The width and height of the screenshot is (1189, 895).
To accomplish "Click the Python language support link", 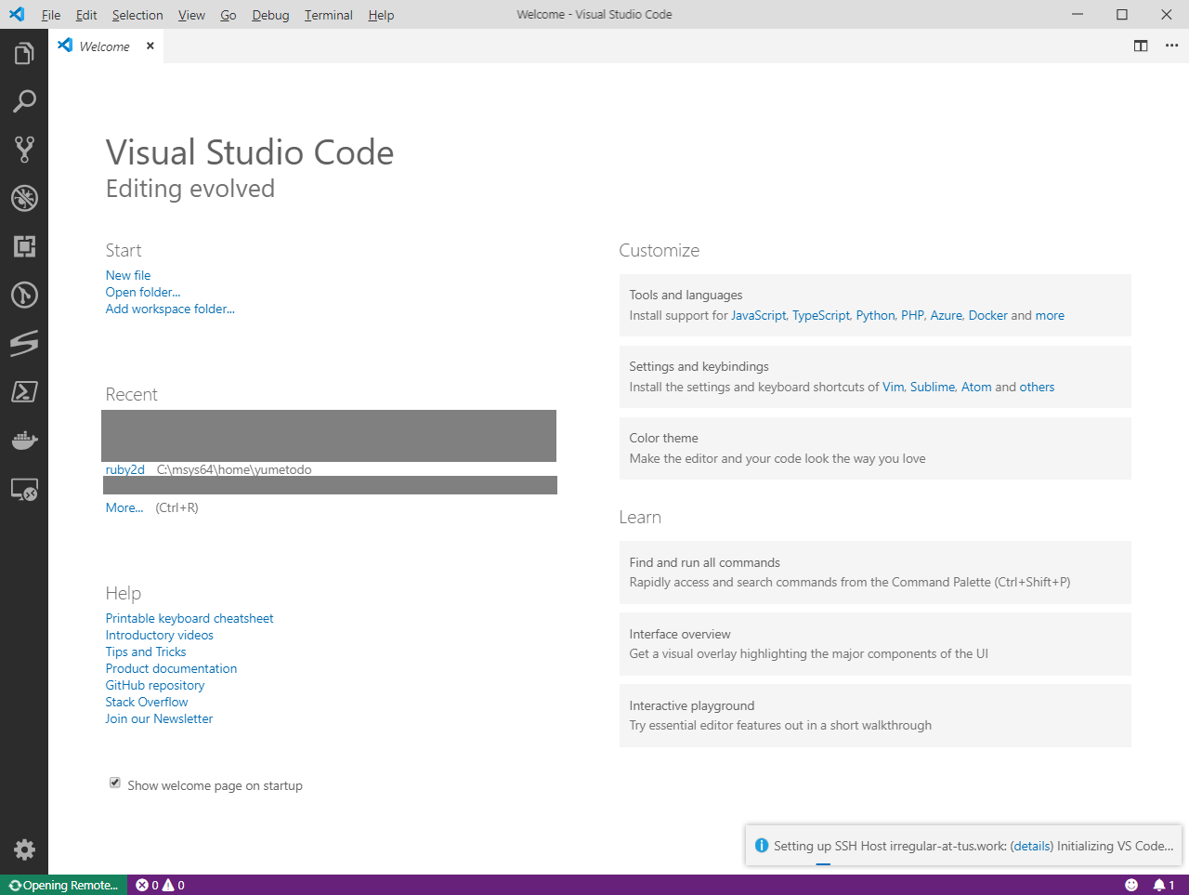I will (876, 315).
